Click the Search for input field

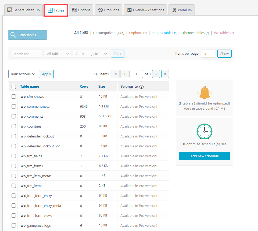(26, 54)
